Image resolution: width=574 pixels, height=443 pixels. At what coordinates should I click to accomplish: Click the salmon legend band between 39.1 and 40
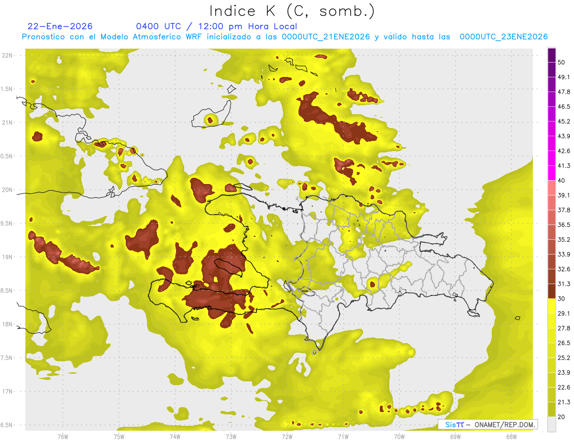click(552, 188)
